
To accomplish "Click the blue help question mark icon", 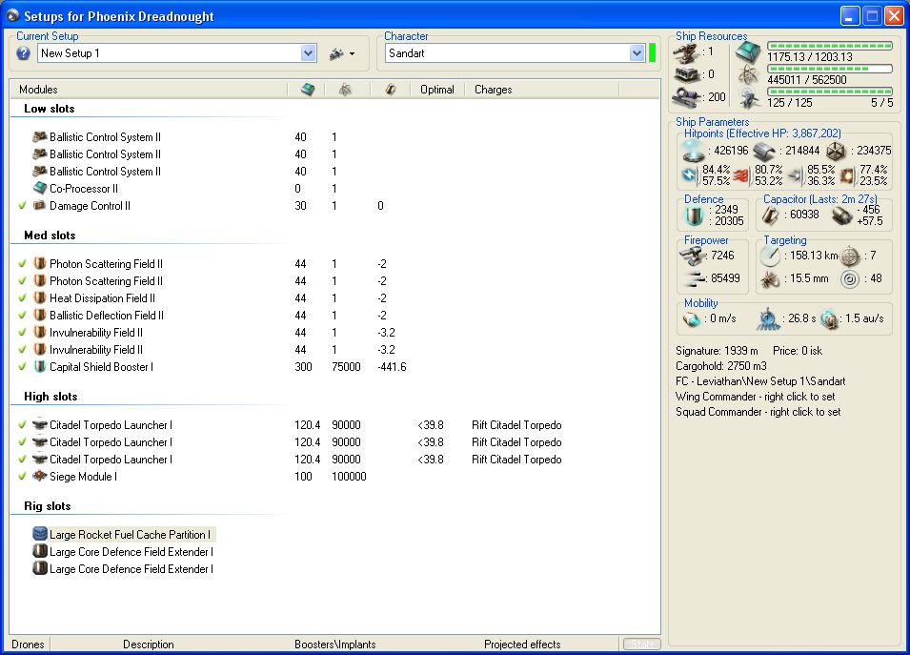I will 24,53.
